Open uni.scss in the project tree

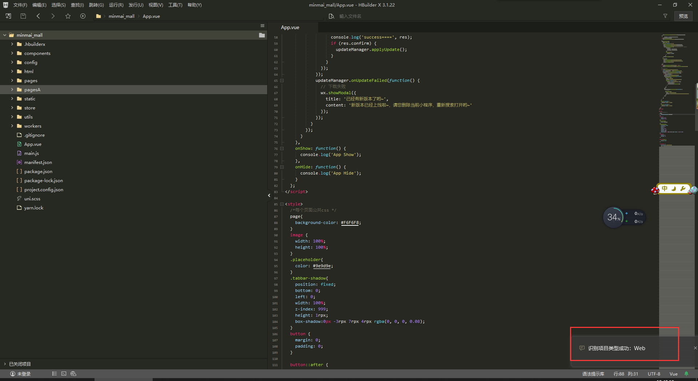pyautogui.click(x=32, y=199)
